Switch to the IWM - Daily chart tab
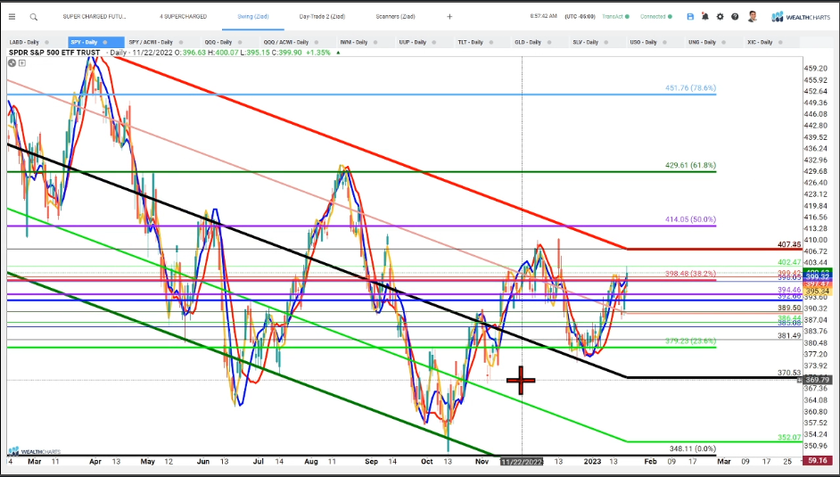This screenshot has width=840, height=477. tap(353, 42)
